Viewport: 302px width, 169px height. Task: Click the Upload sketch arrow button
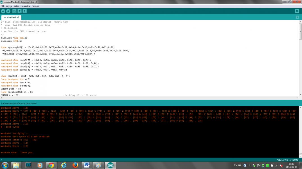click(8, 11)
